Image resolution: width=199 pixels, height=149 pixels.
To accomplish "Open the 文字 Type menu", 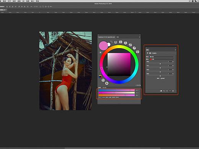I will [9, 1].
